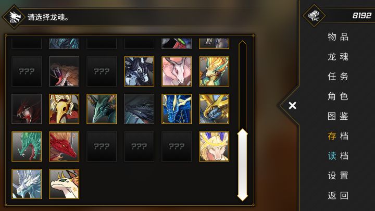Open the 设置 settings menu
This screenshot has width=375, height=211.
click(x=338, y=176)
